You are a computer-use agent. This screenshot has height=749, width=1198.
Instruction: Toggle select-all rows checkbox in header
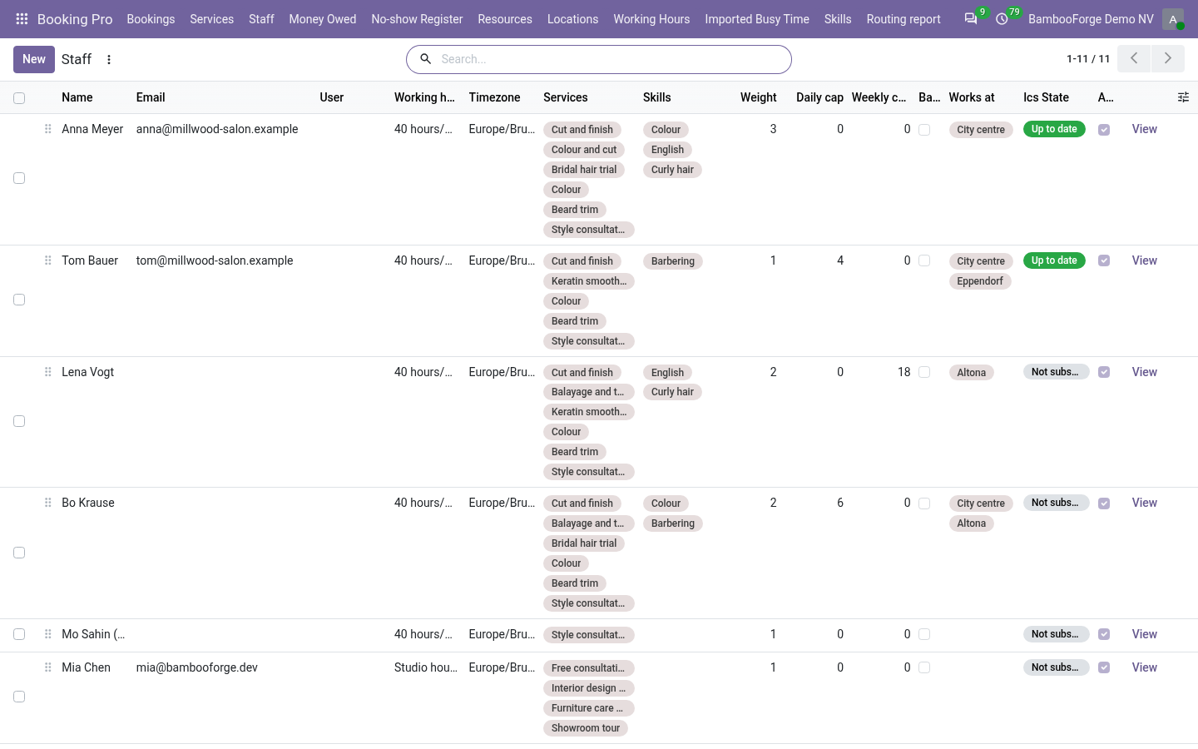[x=19, y=98]
